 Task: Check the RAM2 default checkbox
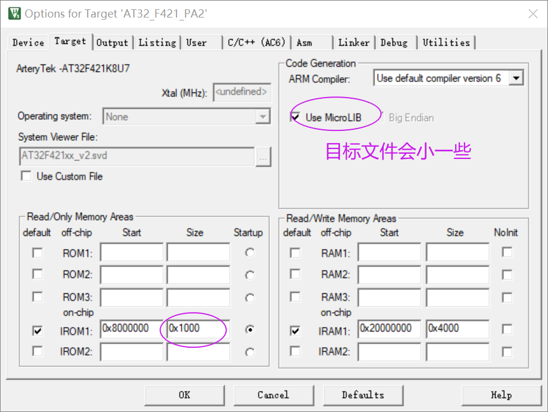(295, 274)
